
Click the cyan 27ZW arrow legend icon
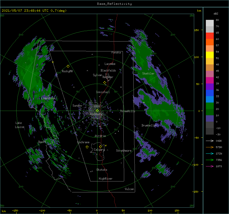(210, 153)
